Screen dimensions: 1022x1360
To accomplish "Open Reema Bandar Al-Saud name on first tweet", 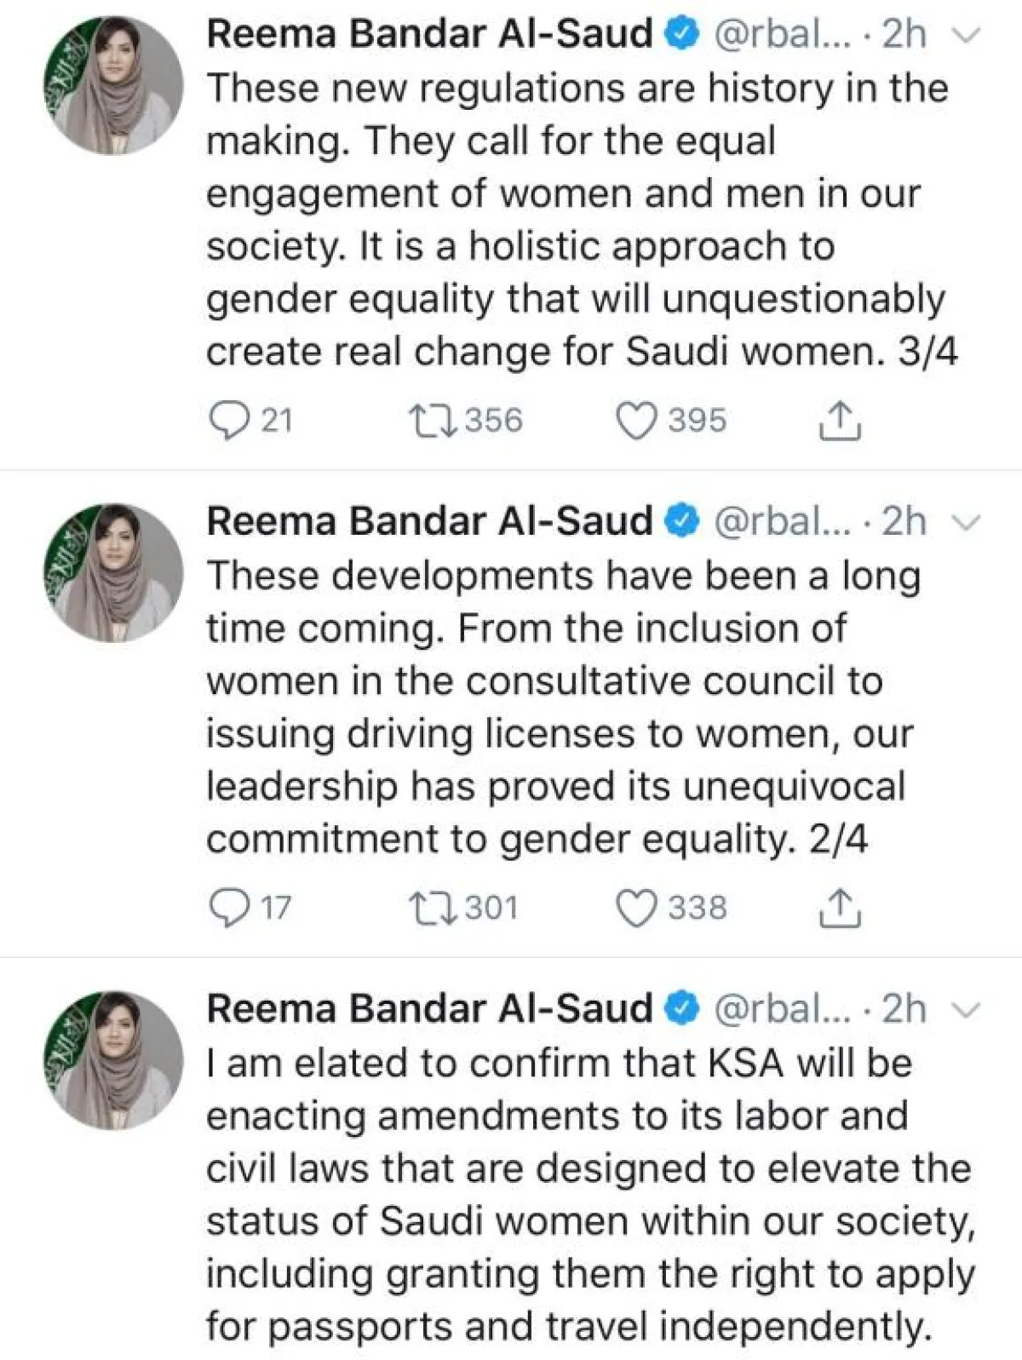I will 429,34.
